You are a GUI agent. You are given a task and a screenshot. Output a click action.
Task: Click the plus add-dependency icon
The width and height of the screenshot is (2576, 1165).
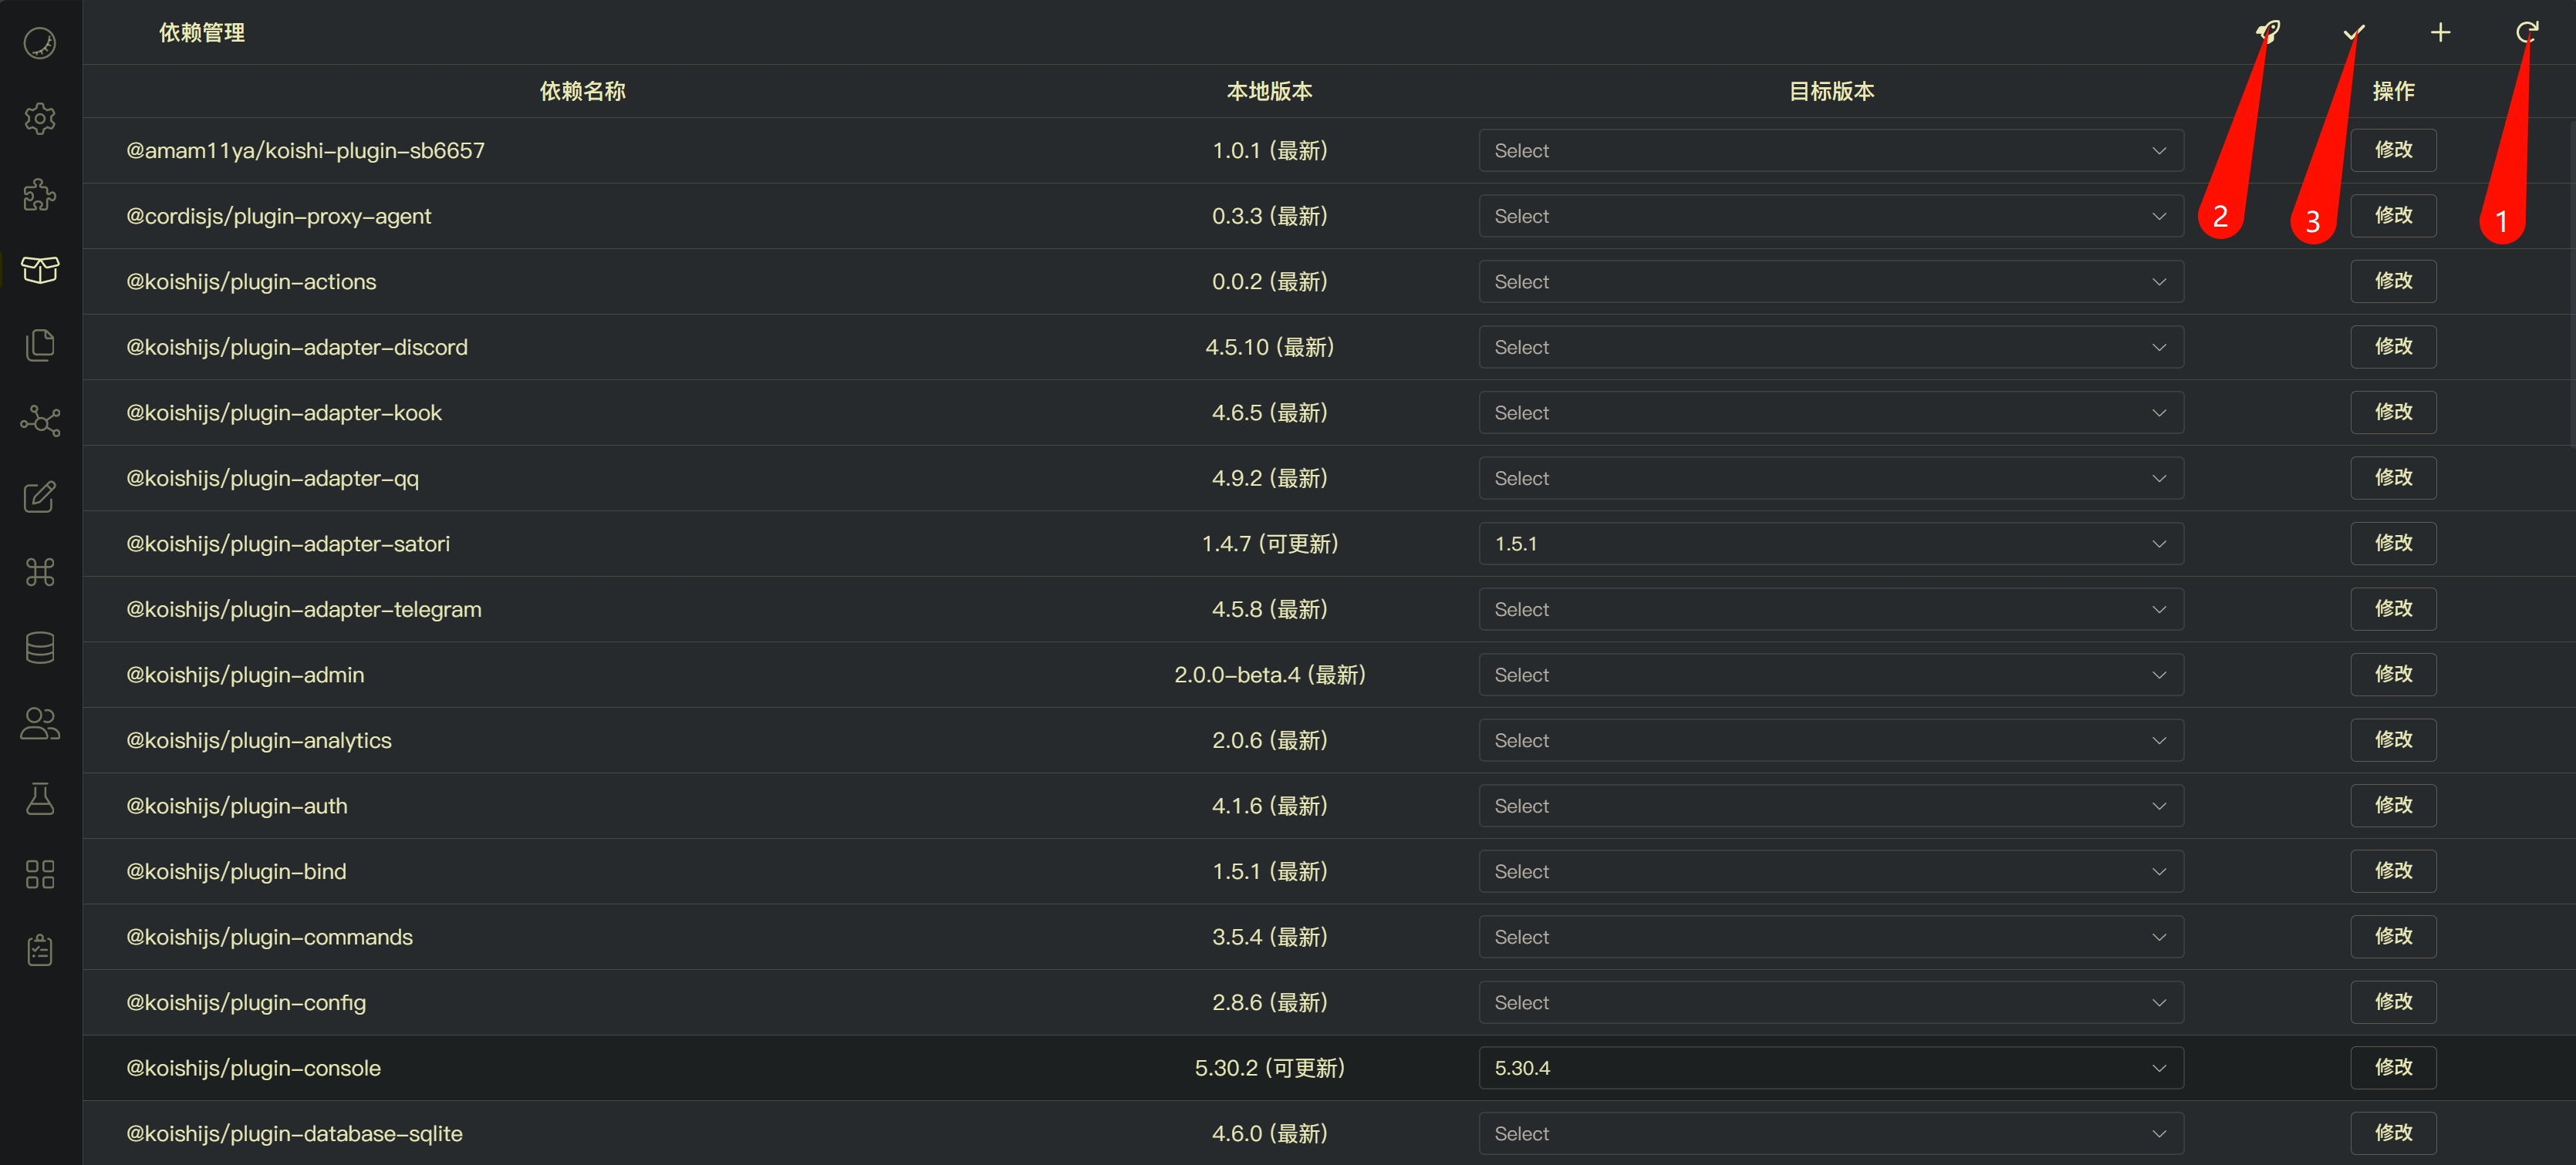[2440, 32]
